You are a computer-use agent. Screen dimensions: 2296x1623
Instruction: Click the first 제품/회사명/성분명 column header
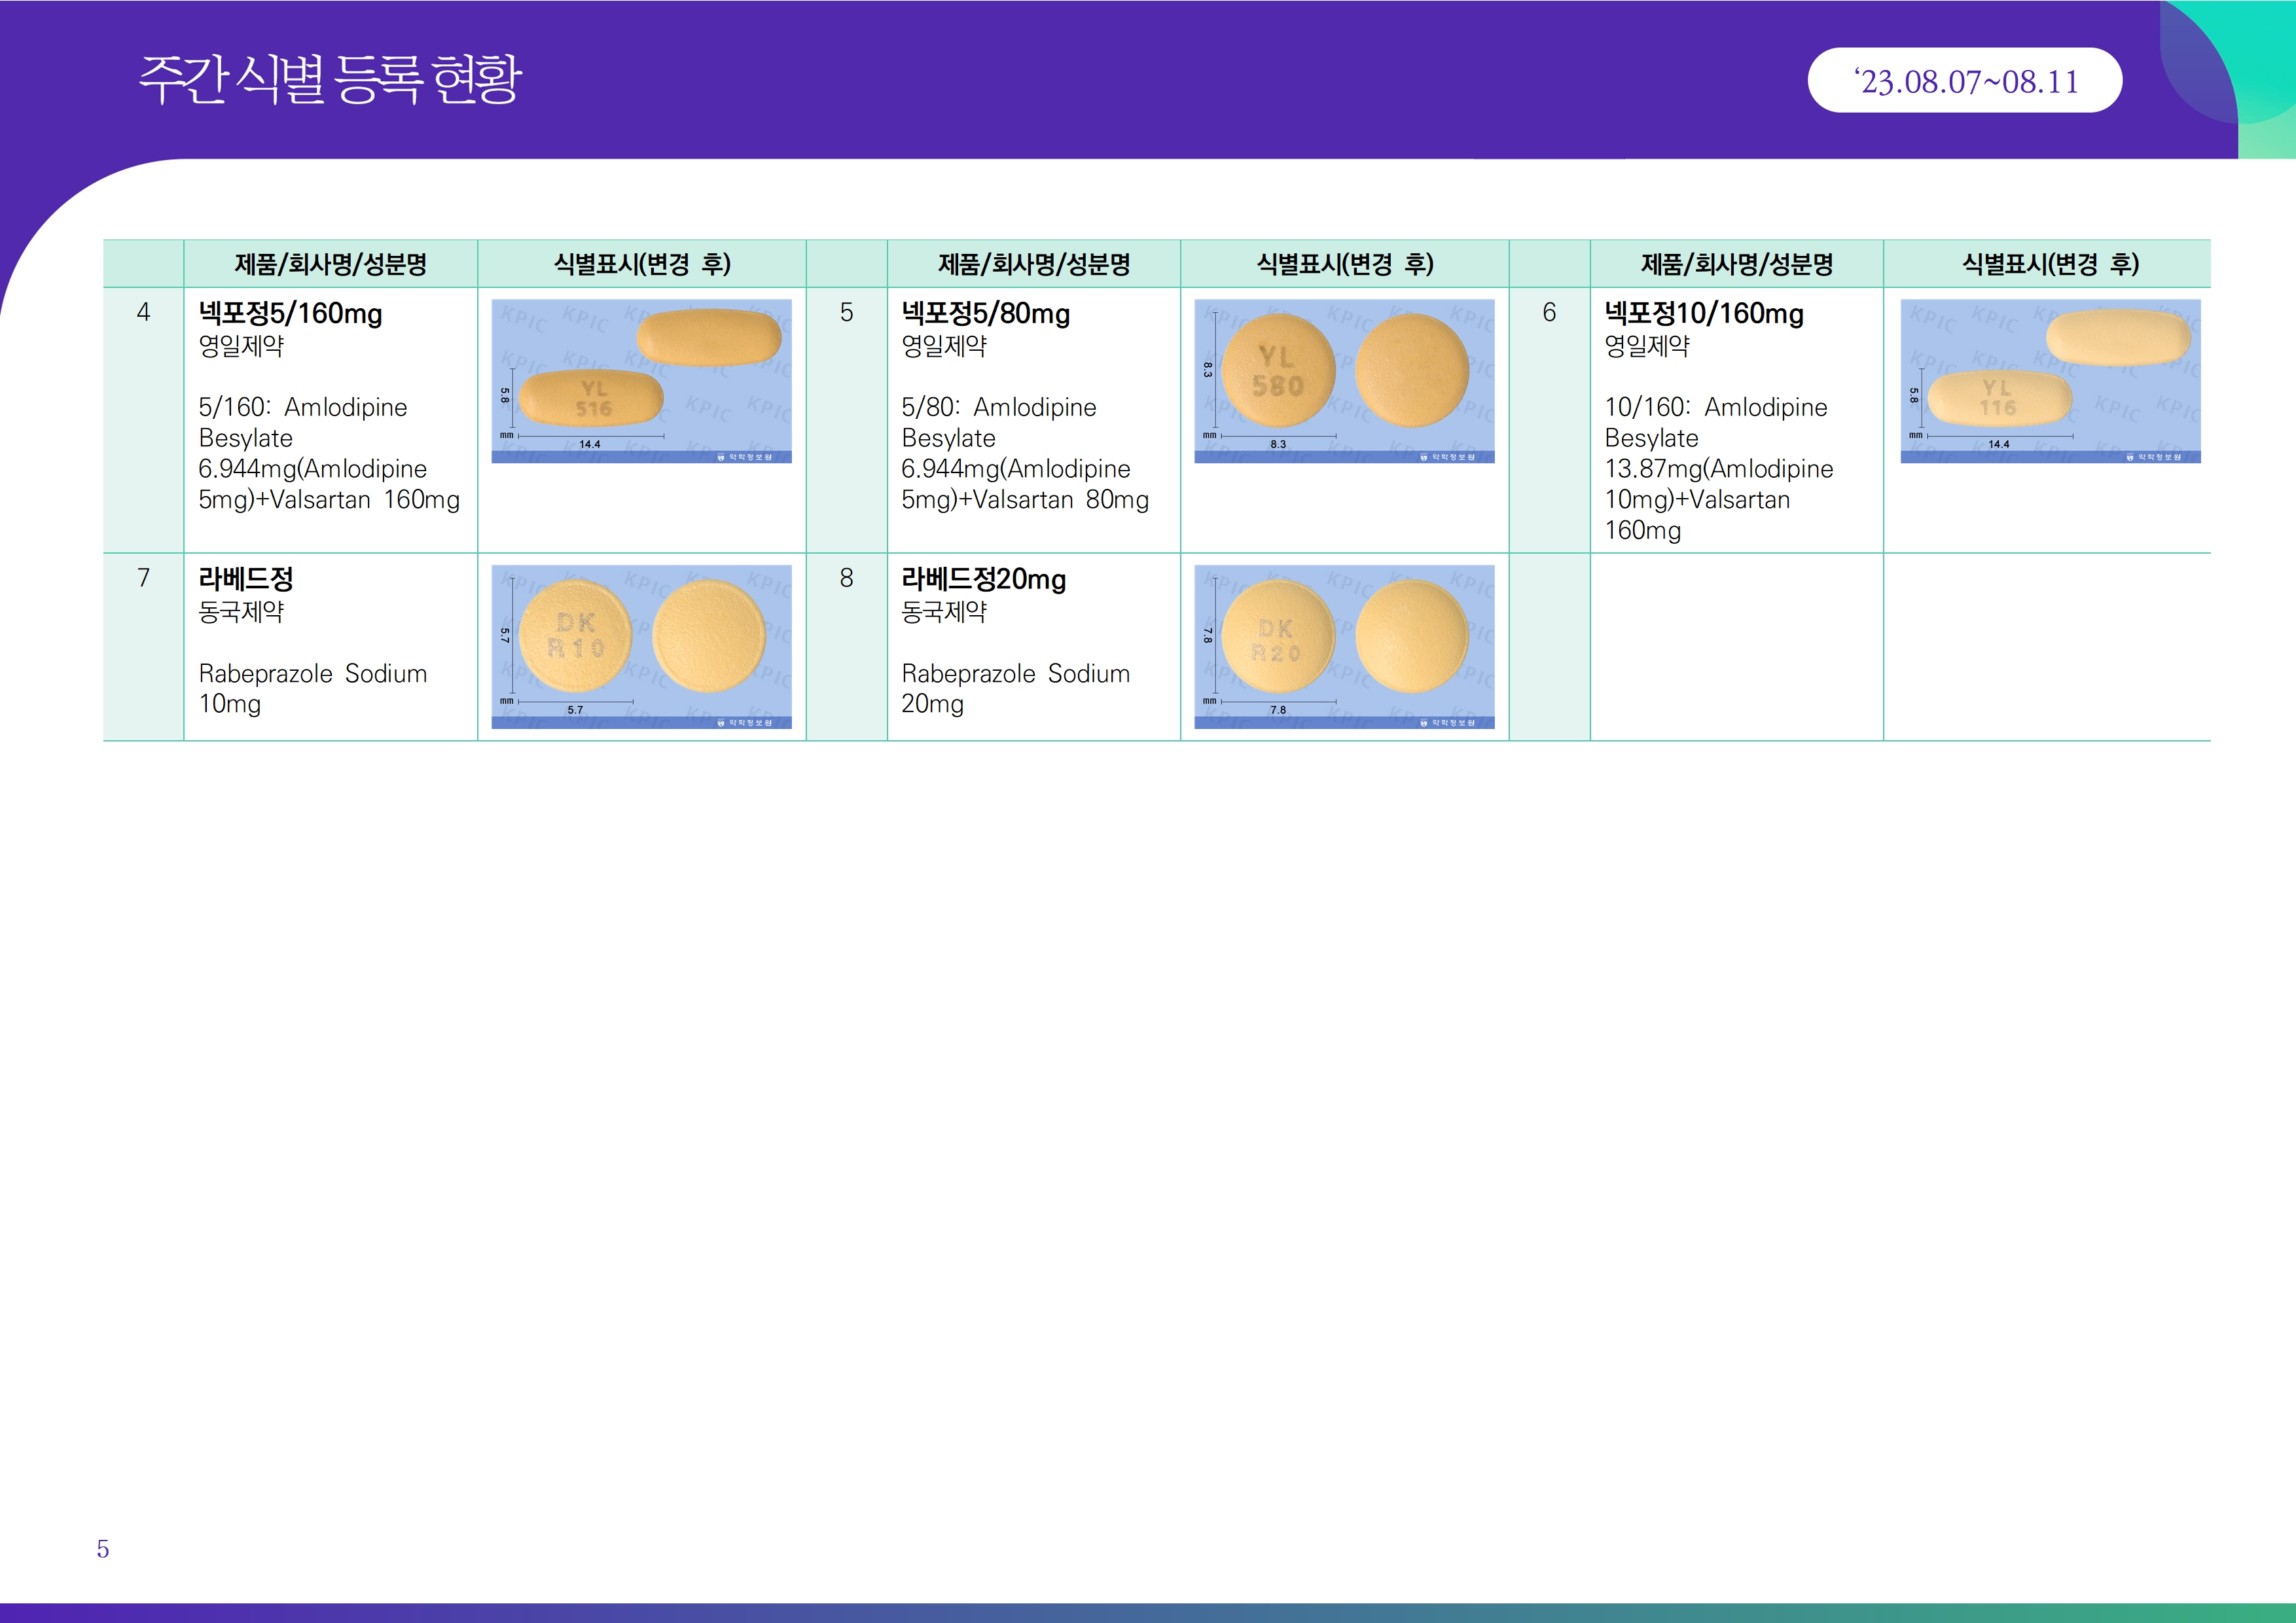point(330,264)
